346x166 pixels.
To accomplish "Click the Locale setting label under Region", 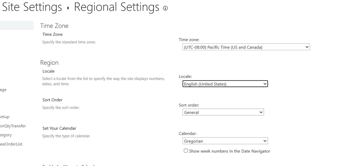I will [x=48, y=71].
